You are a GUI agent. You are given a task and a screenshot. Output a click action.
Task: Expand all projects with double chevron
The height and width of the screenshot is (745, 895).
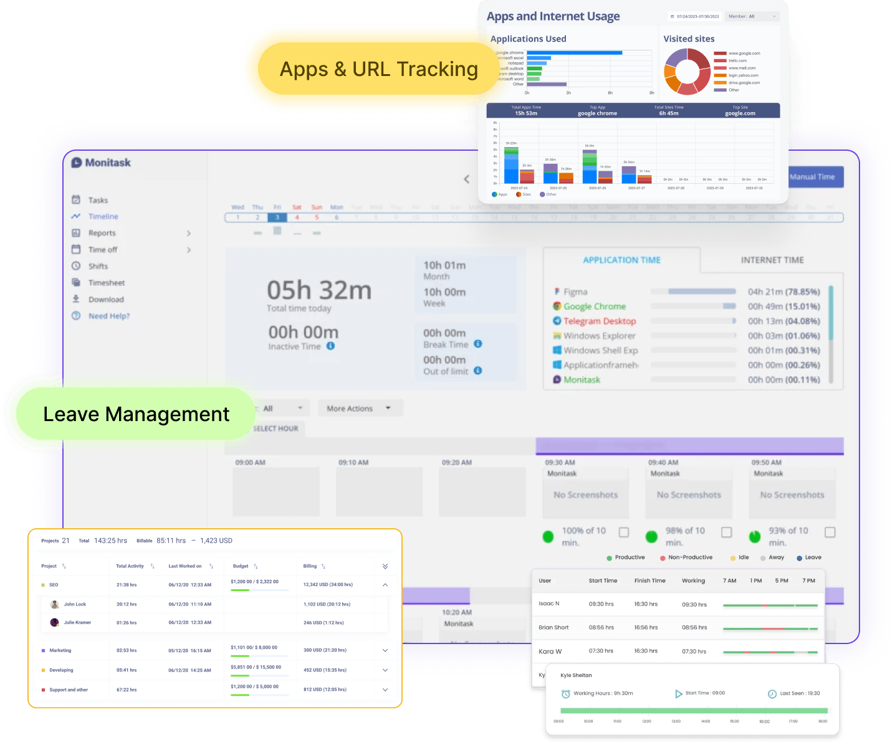coord(385,566)
